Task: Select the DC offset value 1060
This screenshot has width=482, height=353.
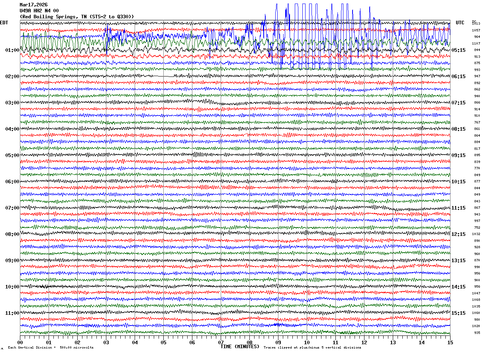Action: [476, 313]
